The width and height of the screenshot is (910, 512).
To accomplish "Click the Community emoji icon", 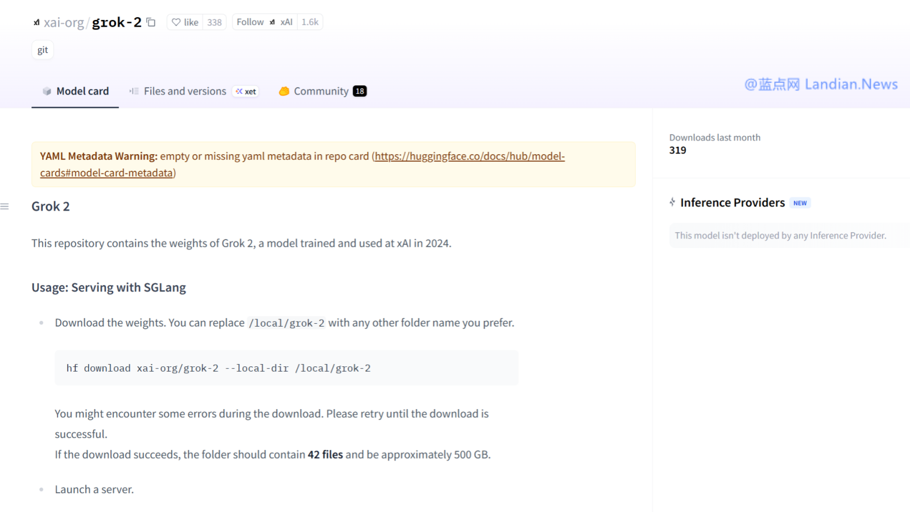I will point(284,91).
